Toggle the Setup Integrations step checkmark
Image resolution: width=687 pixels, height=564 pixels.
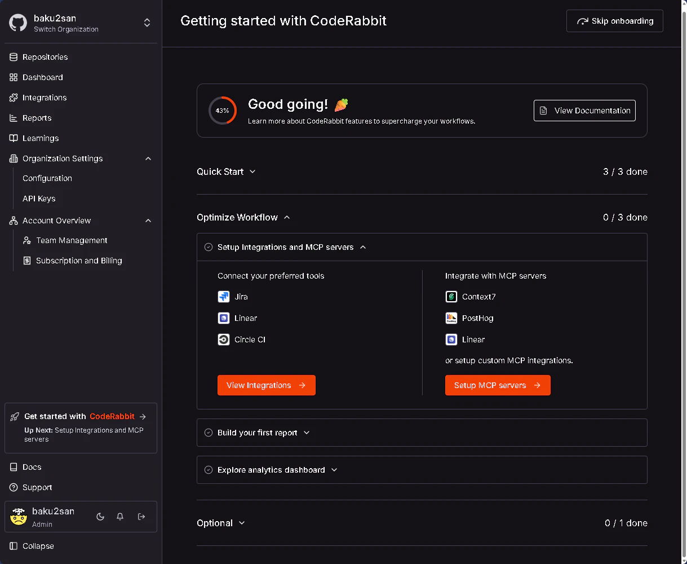pyautogui.click(x=209, y=247)
